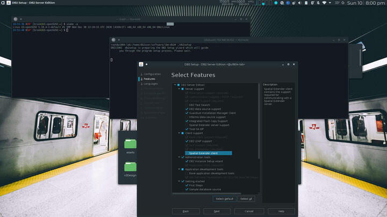Toggle the Getting started group checkbox
Screen dimensions: 387x217
183,181
